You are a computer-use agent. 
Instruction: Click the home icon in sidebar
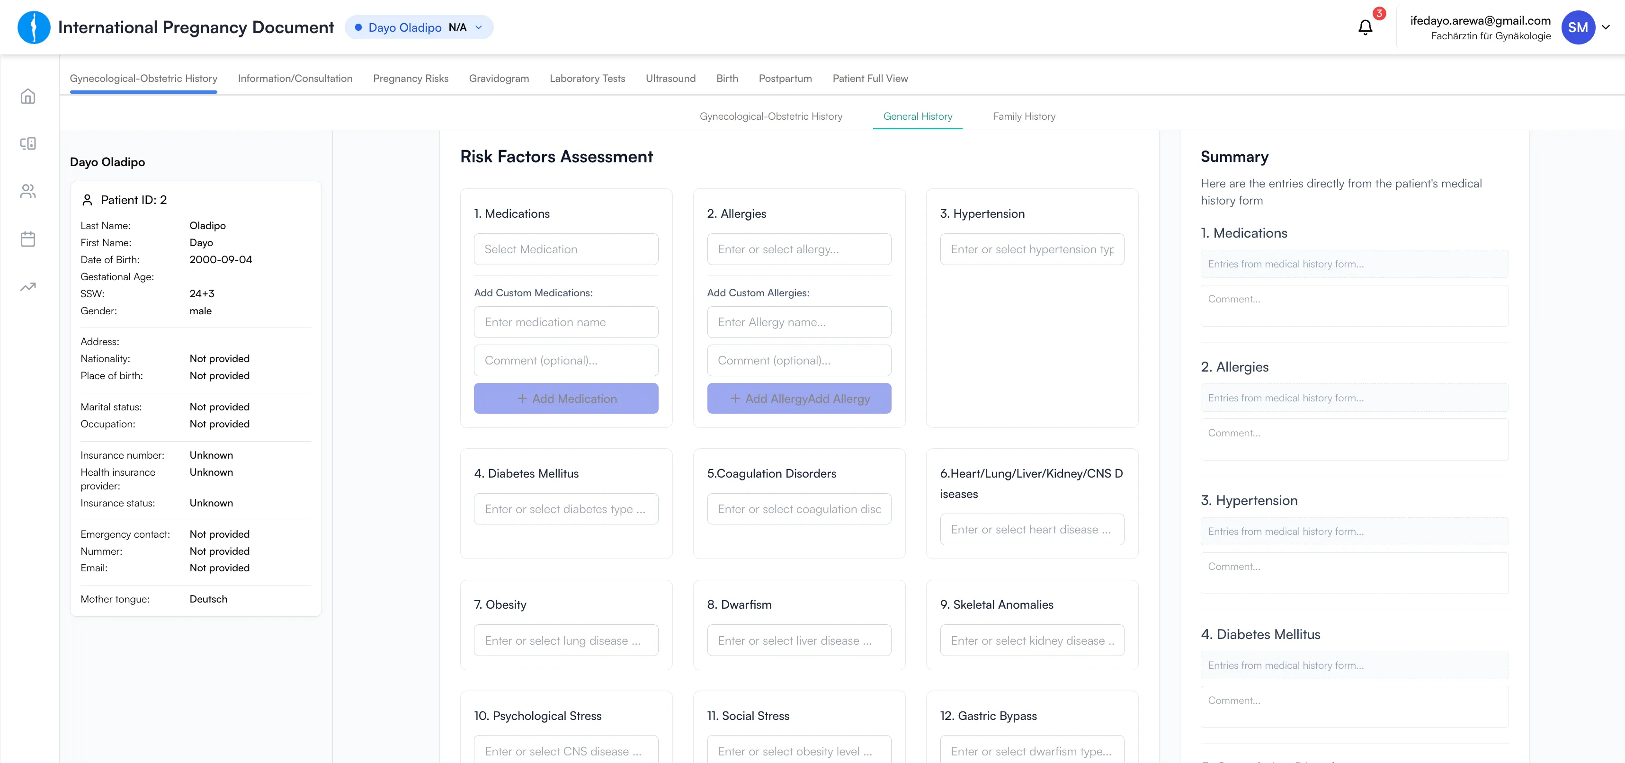[x=28, y=97]
